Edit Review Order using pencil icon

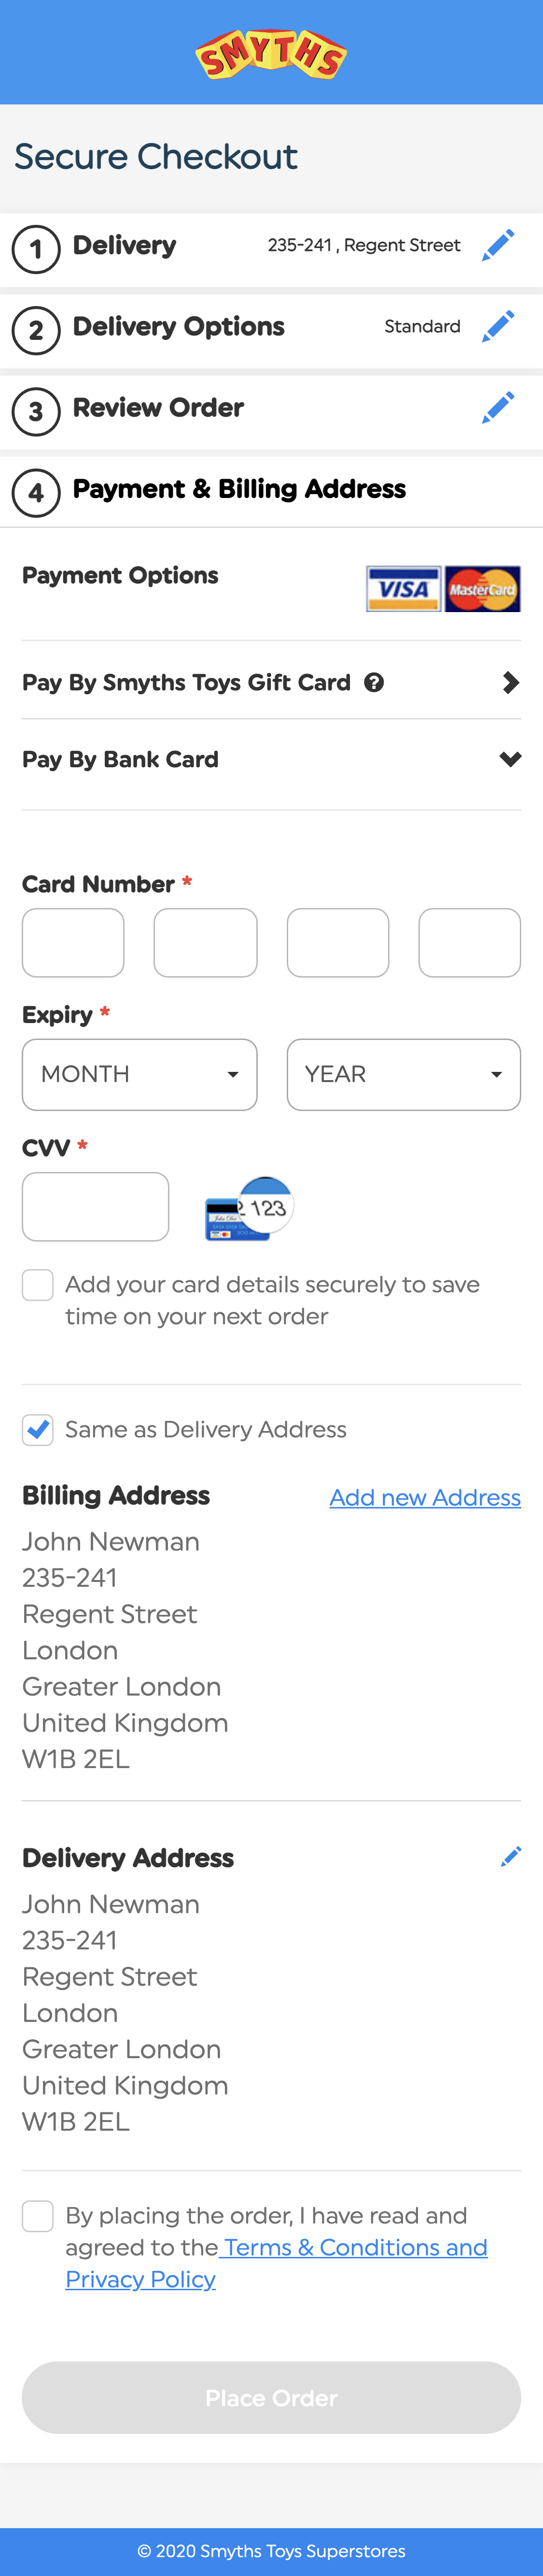point(497,407)
